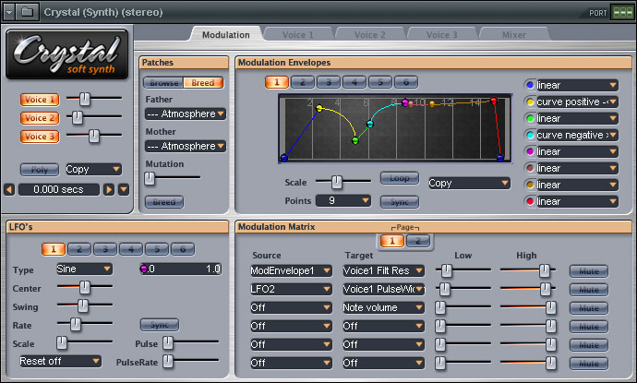Open the Voice 2 tab

(369, 34)
